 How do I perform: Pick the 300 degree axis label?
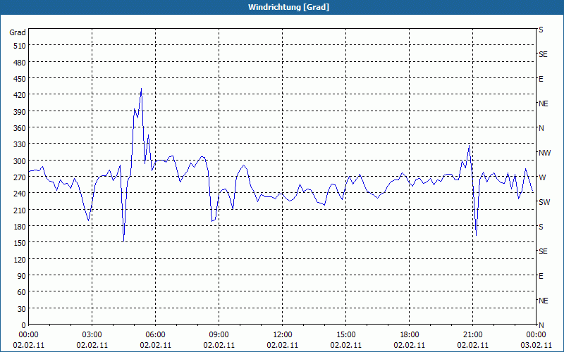(20, 161)
